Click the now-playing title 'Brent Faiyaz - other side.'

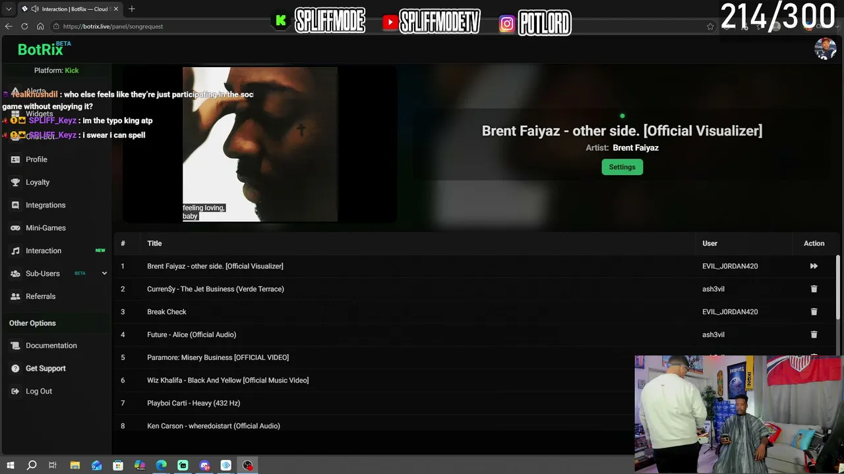pos(622,130)
